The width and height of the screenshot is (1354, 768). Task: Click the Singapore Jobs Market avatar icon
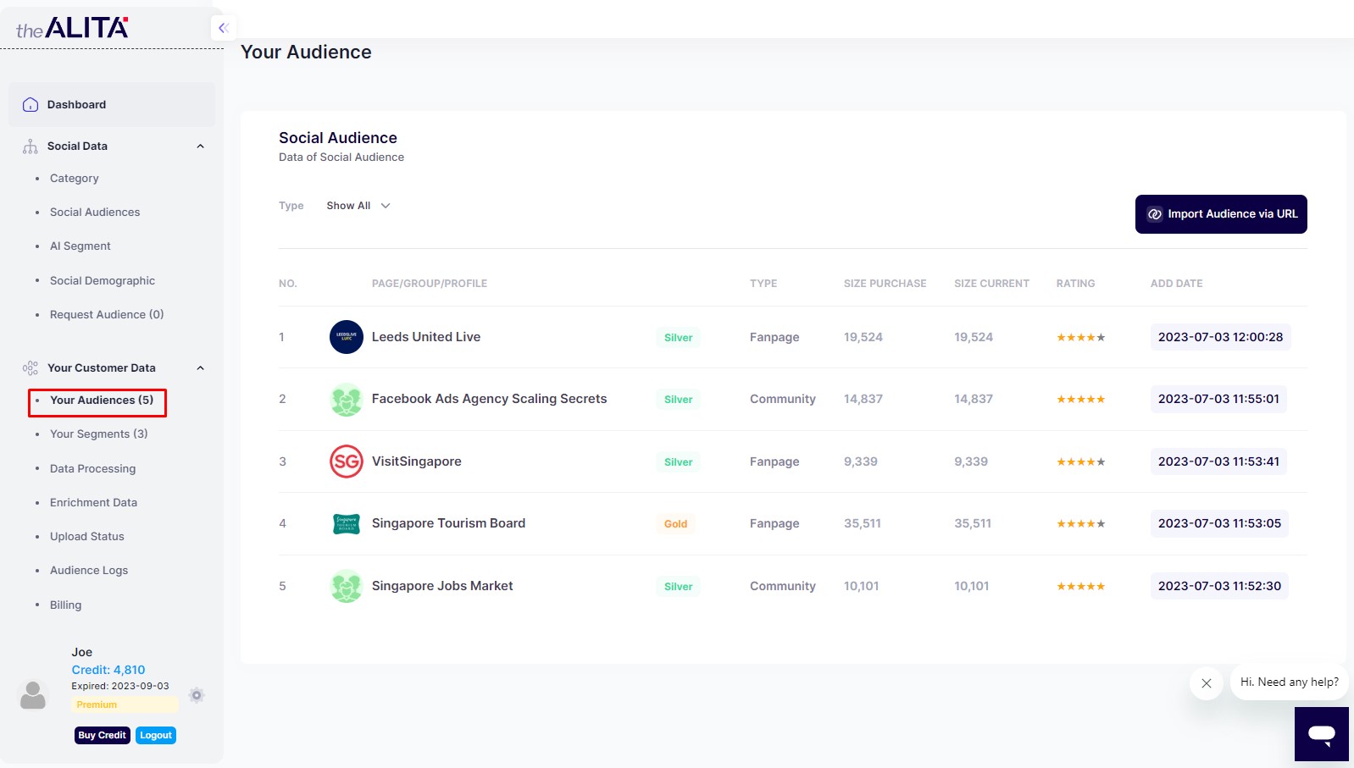pyautogui.click(x=346, y=586)
